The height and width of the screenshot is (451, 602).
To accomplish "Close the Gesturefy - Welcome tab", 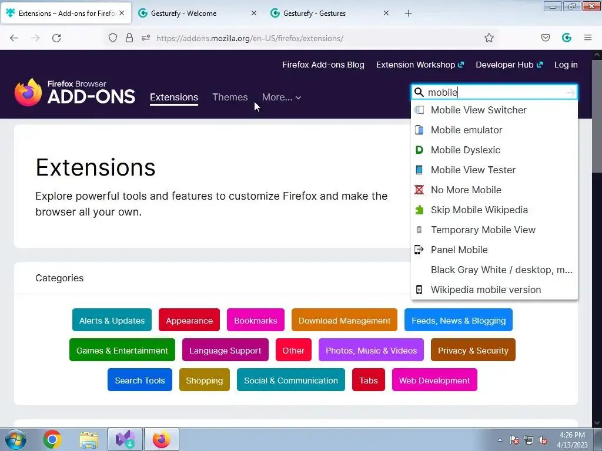I will pos(254,14).
